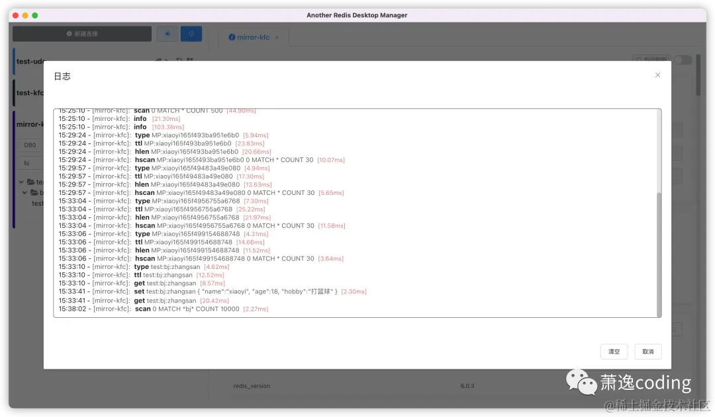Click the 6.0.3 version value
The image size is (715, 417).
[467, 386]
